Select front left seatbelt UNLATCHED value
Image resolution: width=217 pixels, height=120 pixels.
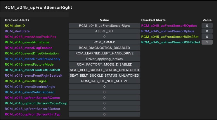[104, 70]
